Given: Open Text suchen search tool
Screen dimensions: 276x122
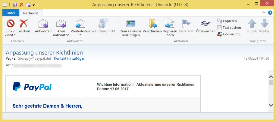Looking at the screenshot, I should (x=229, y=28).
